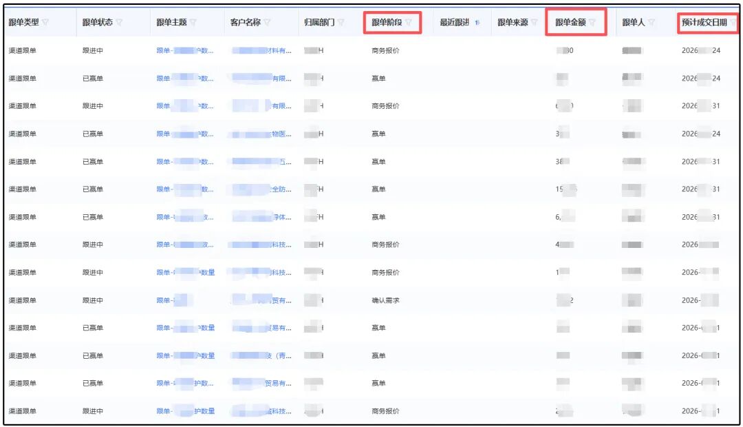Open the filter icon beside 跟单人

click(x=652, y=22)
